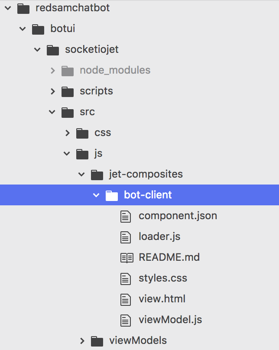The image size is (279, 350).
Task: Expand the scripts folder chevron
Action: tap(52, 91)
